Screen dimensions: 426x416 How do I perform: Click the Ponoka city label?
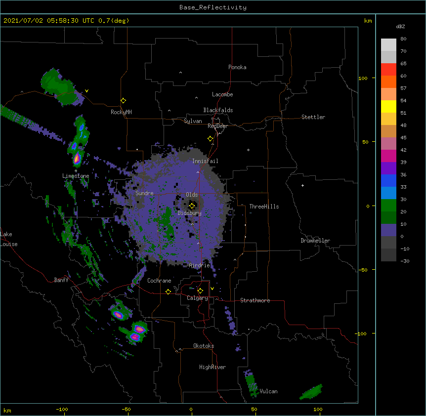pos(237,67)
